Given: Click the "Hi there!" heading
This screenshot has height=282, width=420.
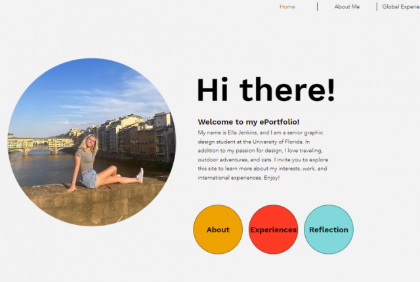Looking at the screenshot, I should [266, 90].
